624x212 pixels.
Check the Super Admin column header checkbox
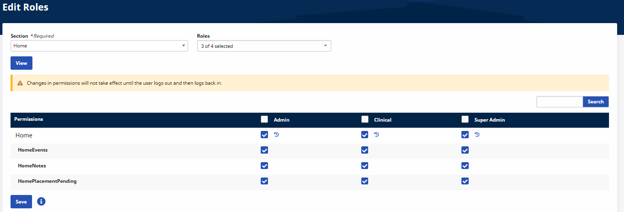pyautogui.click(x=465, y=119)
